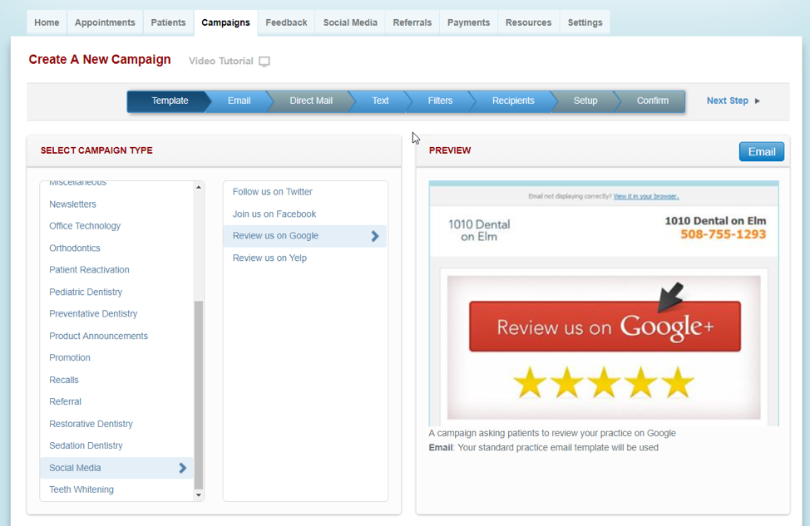Viewport: 810px width, 526px height.
Task: Click the 1010 Dental on Elm logo text
Action: coord(479,231)
